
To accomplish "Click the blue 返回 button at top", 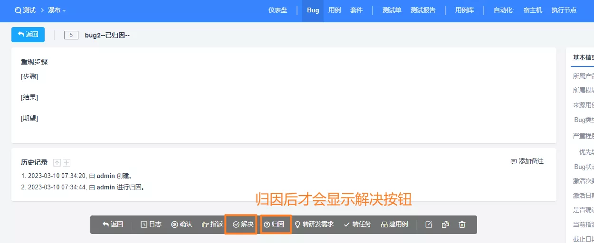I will (28, 35).
